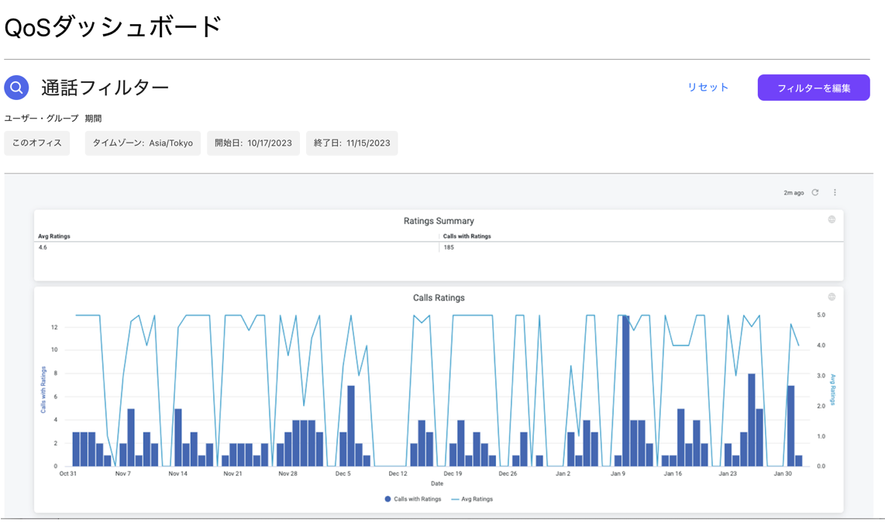Click the Date axis title
The width and height of the screenshot is (885, 527).
click(437, 484)
